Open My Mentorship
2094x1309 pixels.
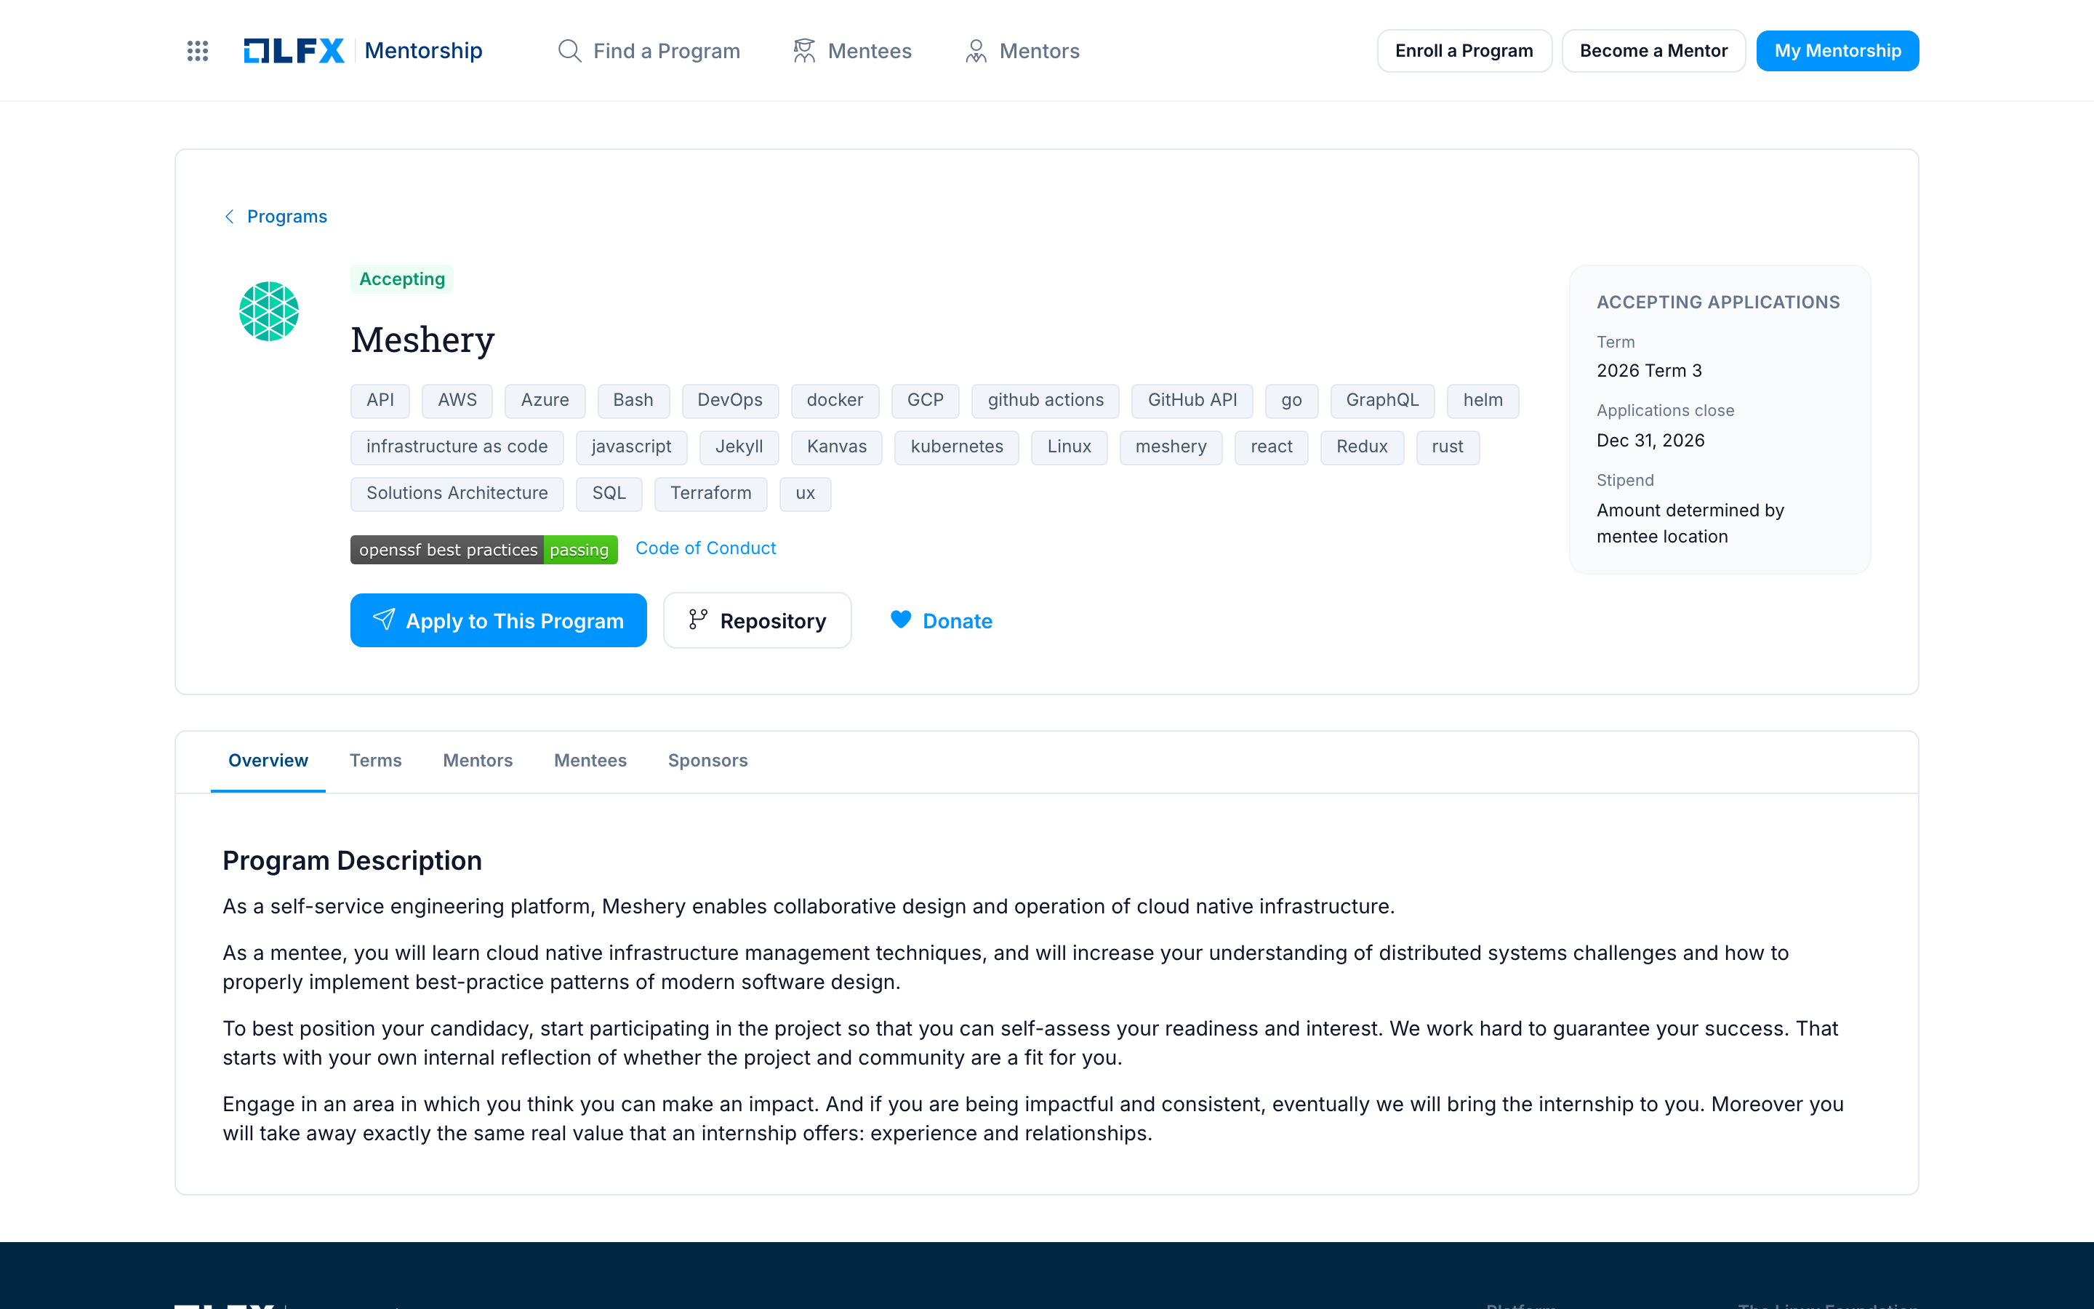(1838, 51)
